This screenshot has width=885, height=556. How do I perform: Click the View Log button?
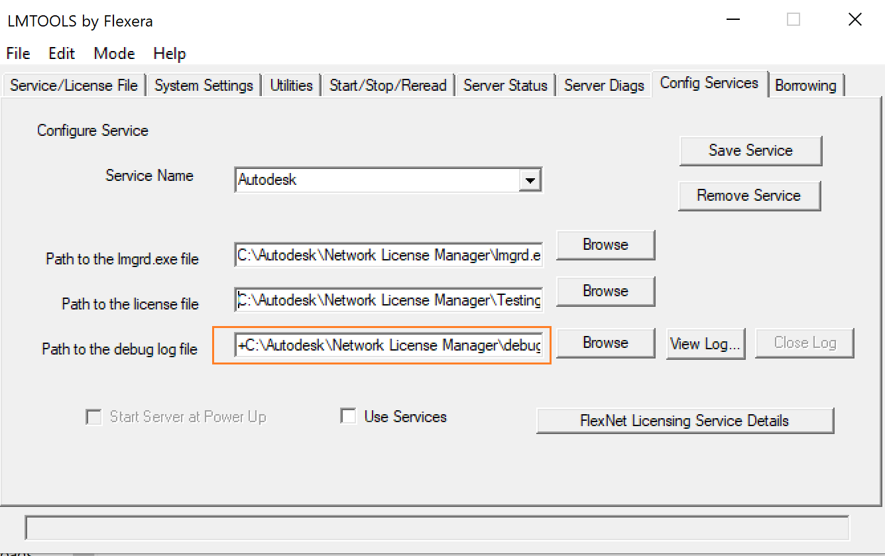[706, 343]
